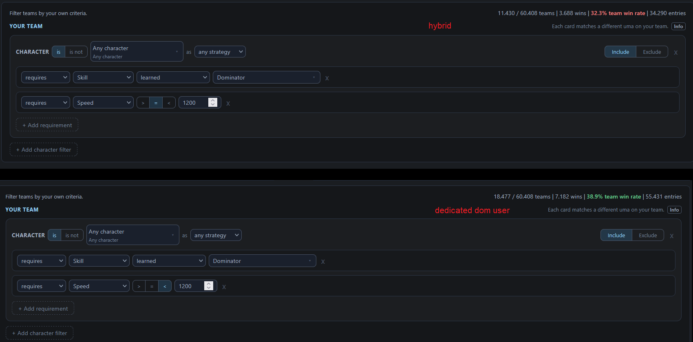This screenshot has height=342, width=693.
Task: Increase speed value in upper 1200 stepper
Action: tap(212, 100)
